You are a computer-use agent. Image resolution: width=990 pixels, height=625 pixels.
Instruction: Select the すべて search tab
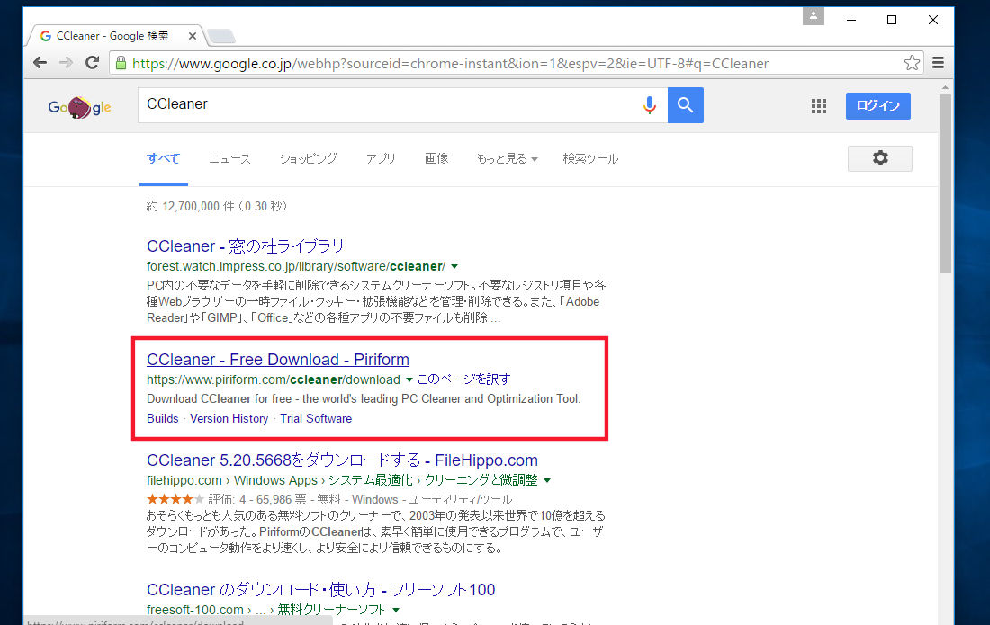click(x=164, y=159)
